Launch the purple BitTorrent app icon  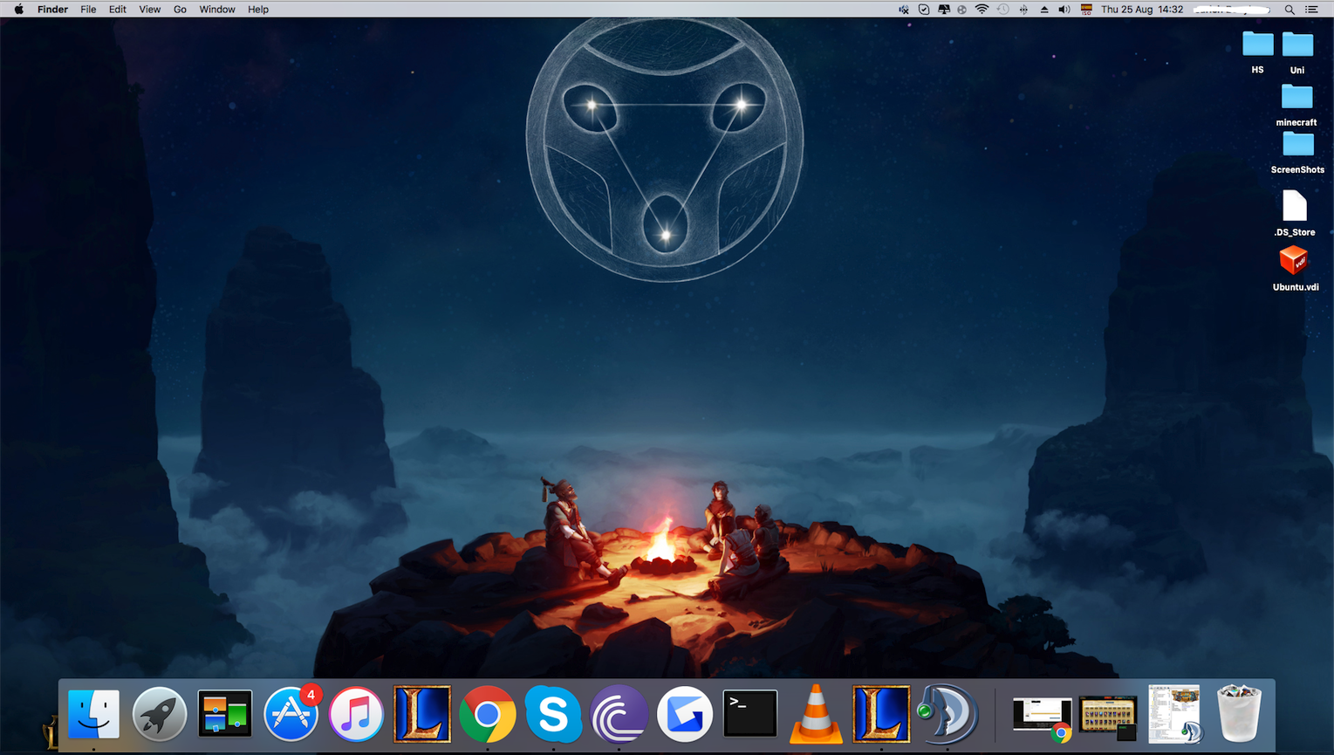point(619,714)
